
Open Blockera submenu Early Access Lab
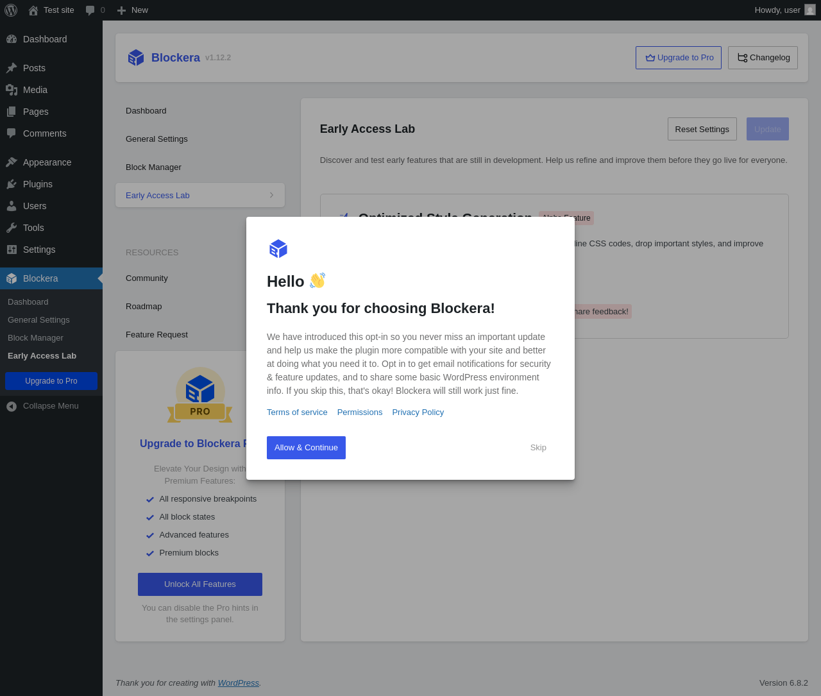(42, 356)
